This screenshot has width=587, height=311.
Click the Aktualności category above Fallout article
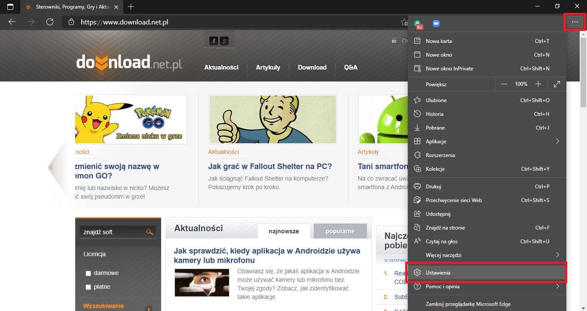click(223, 152)
